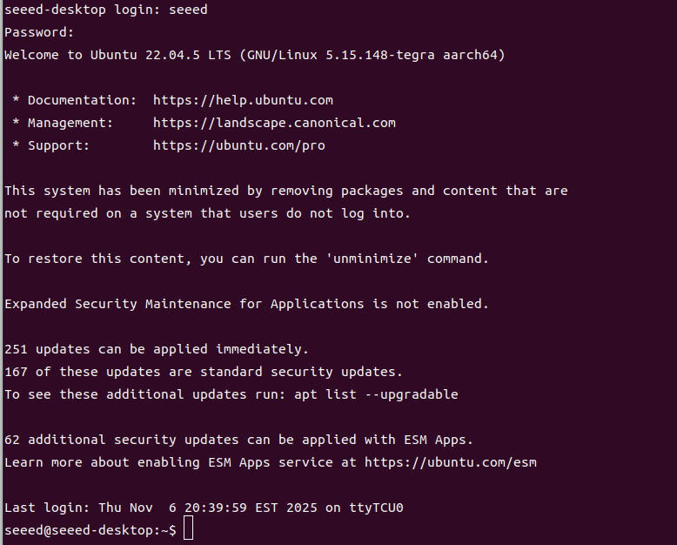Click the Password: prompt line
The height and width of the screenshot is (545, 677).
point(39,32)
